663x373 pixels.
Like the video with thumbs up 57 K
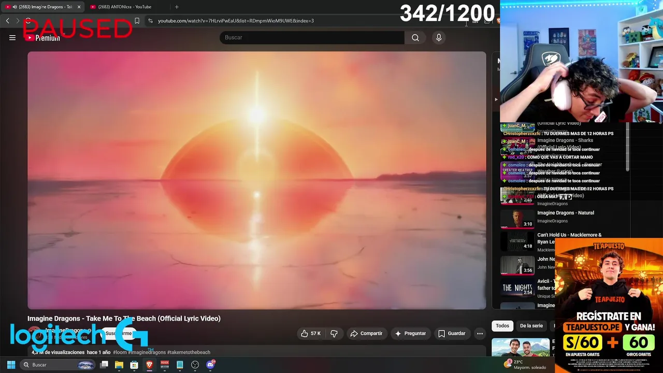(x=311, y=334)
